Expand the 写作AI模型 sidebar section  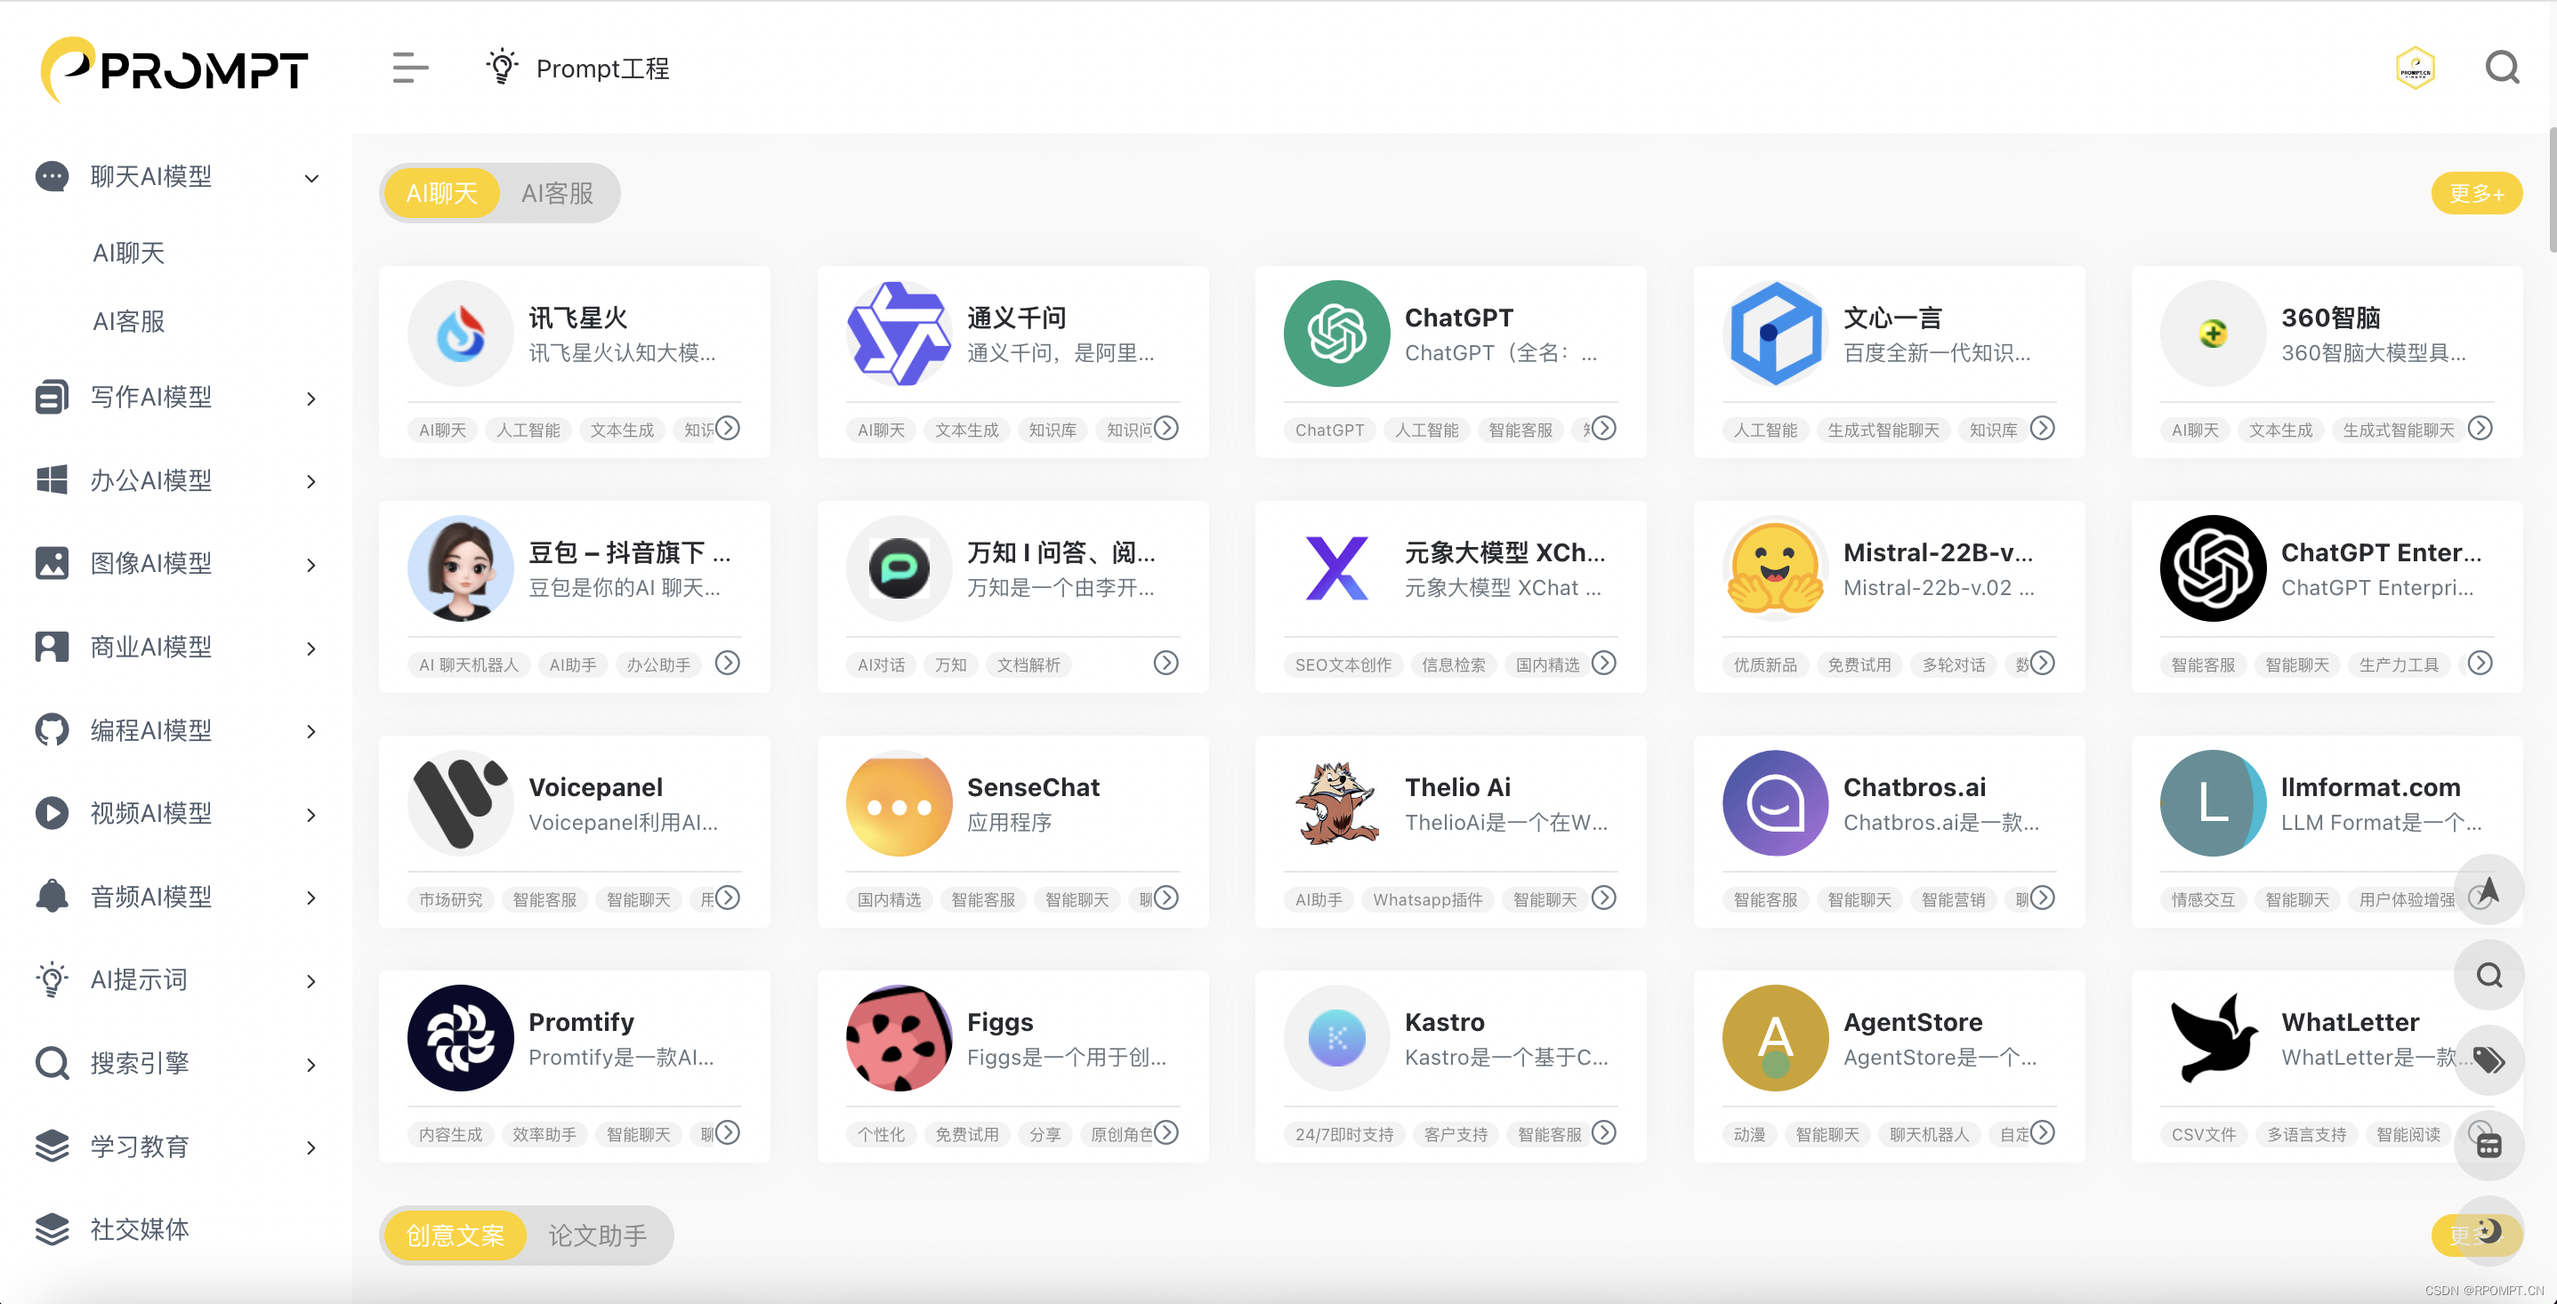[x=311, y=398]
